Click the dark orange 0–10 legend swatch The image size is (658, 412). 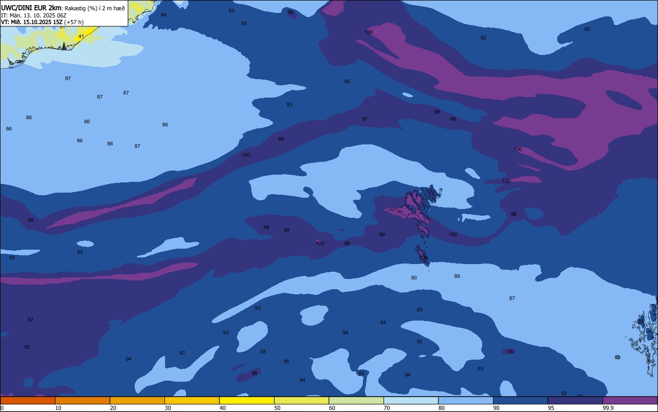pos(28,400)
